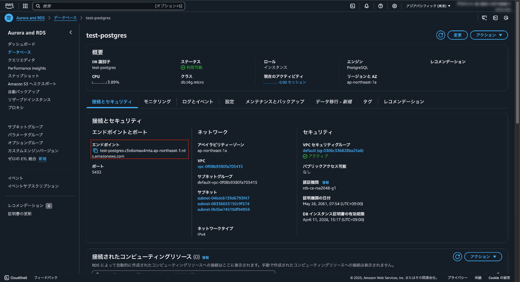Open Performance insights in sidebar
Viewport: 520px width, 282px height.
tap(27, 68)
